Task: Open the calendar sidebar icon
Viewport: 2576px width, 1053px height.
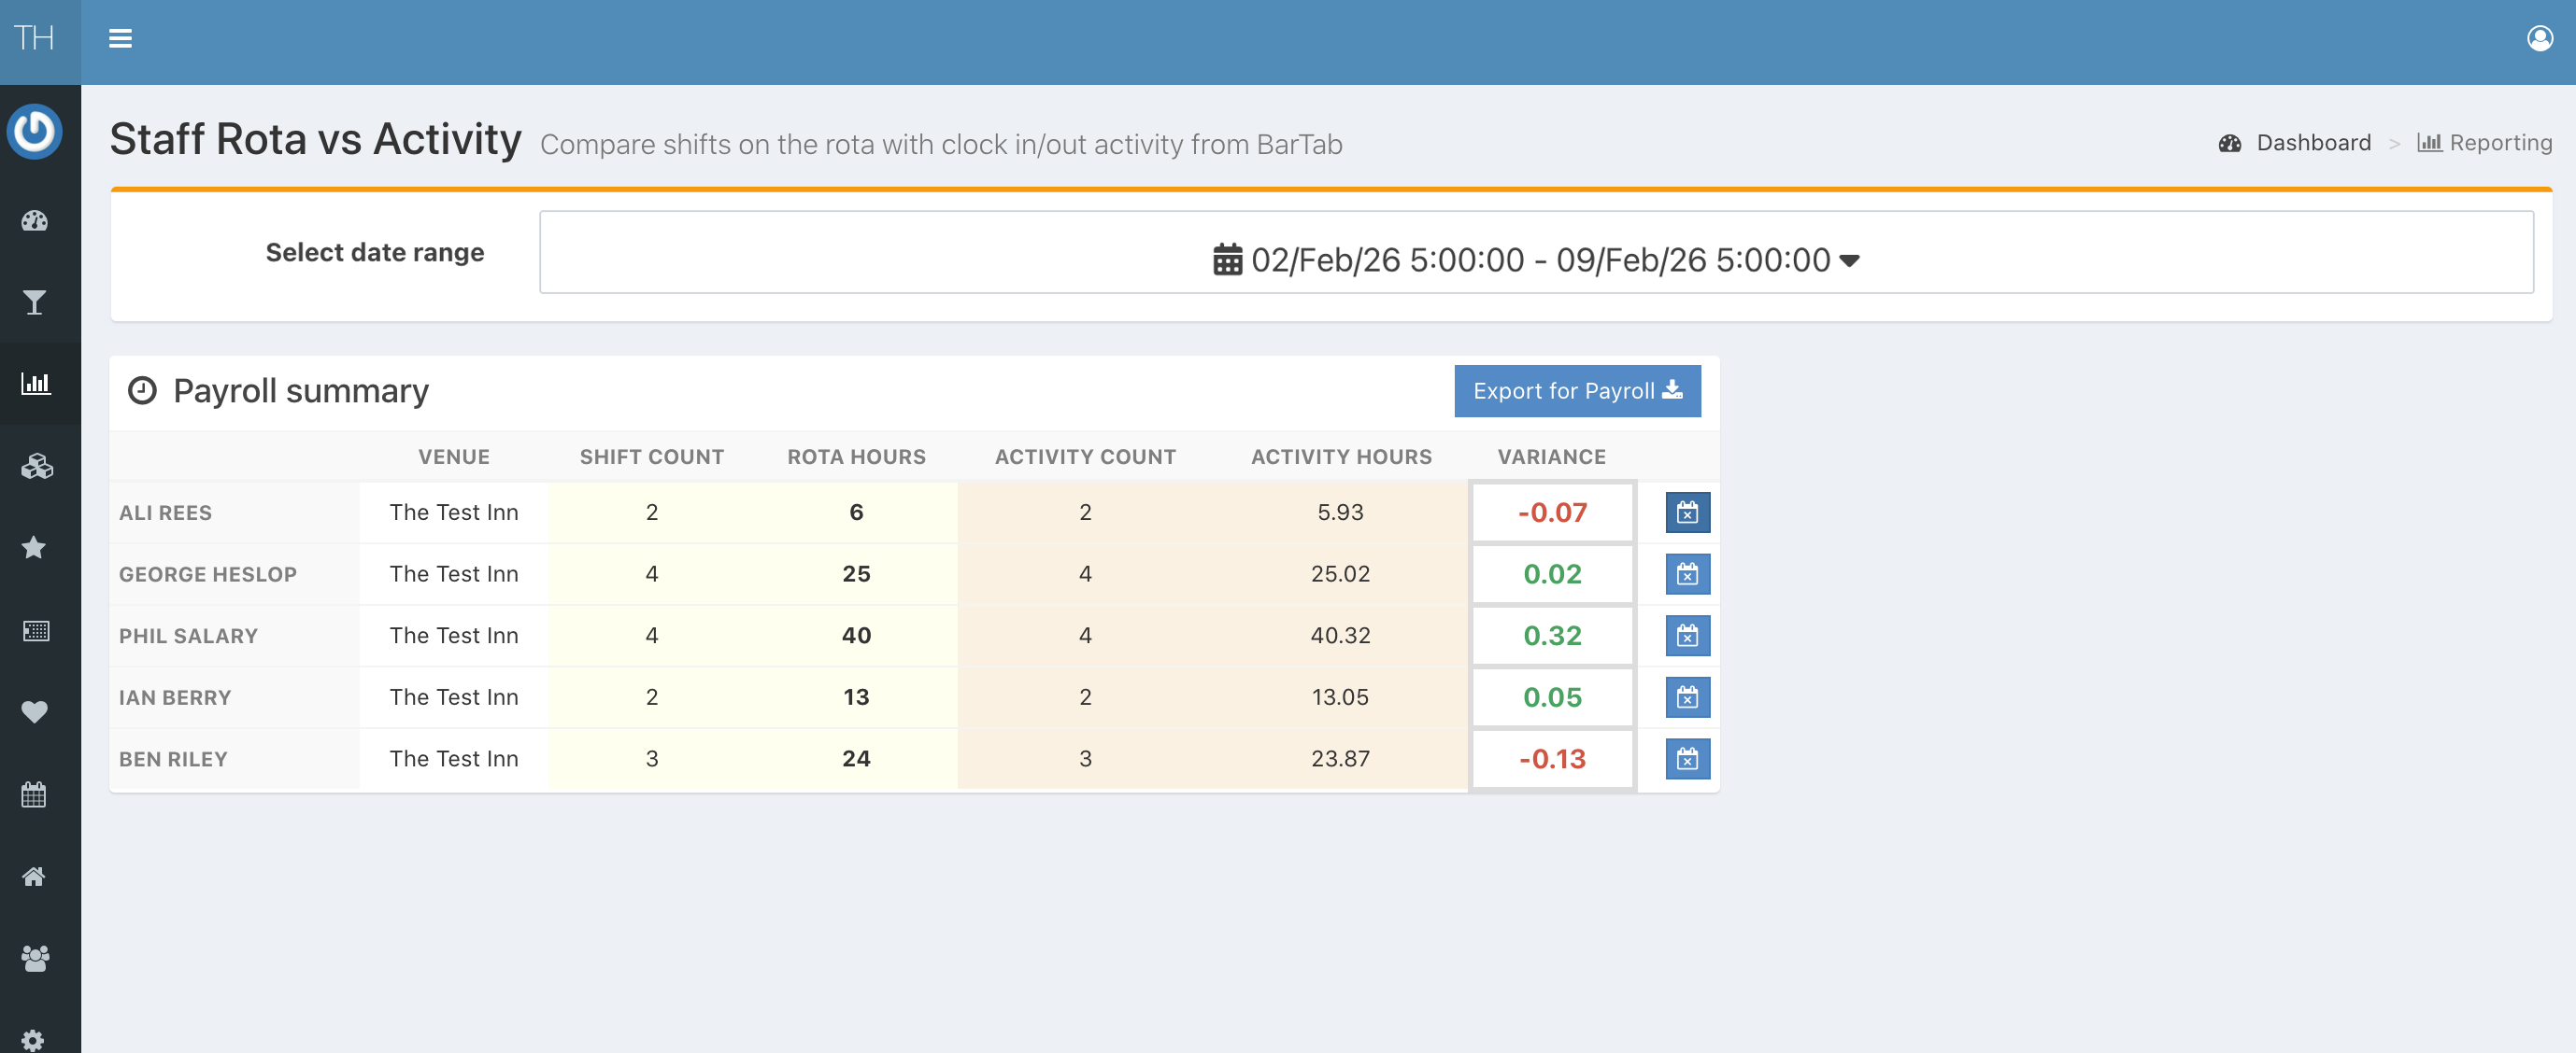Action: [x=35, y=794]
